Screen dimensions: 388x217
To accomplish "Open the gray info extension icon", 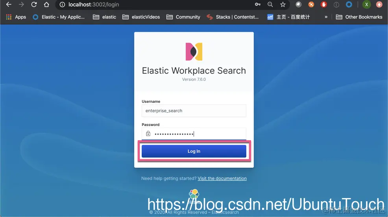I will pos(336,4).
